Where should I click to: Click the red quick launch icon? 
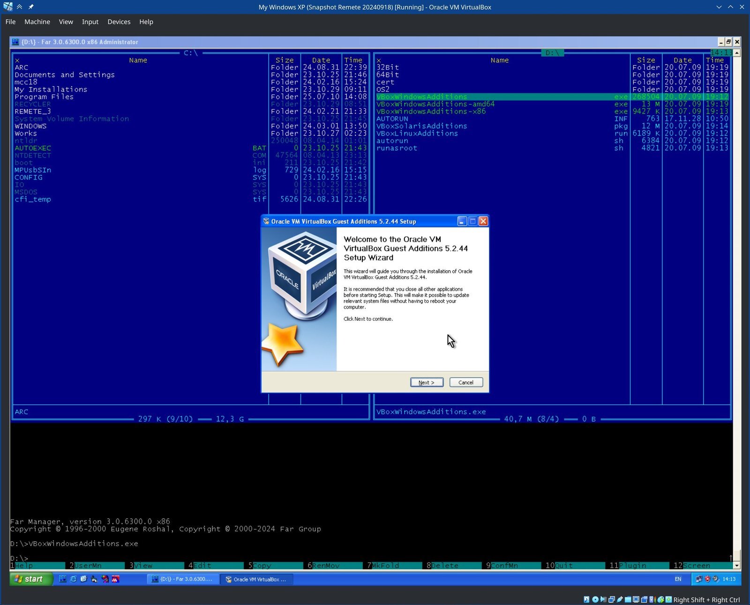115,579
